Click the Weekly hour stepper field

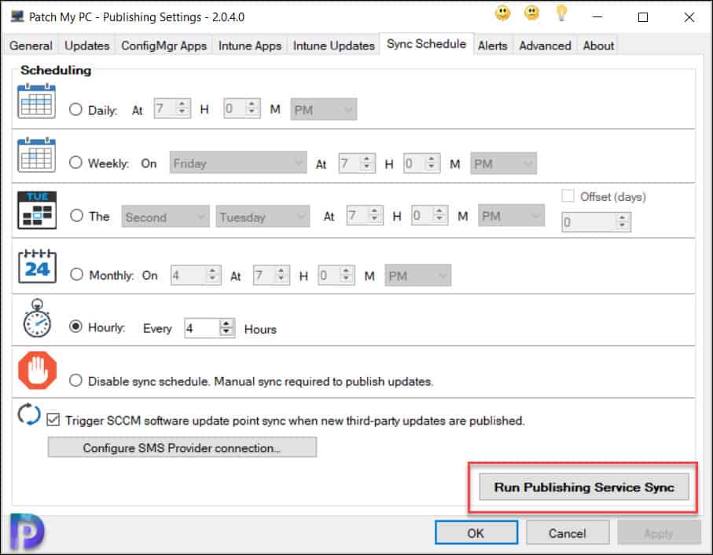pyautogui.click(x=357, y=163)
